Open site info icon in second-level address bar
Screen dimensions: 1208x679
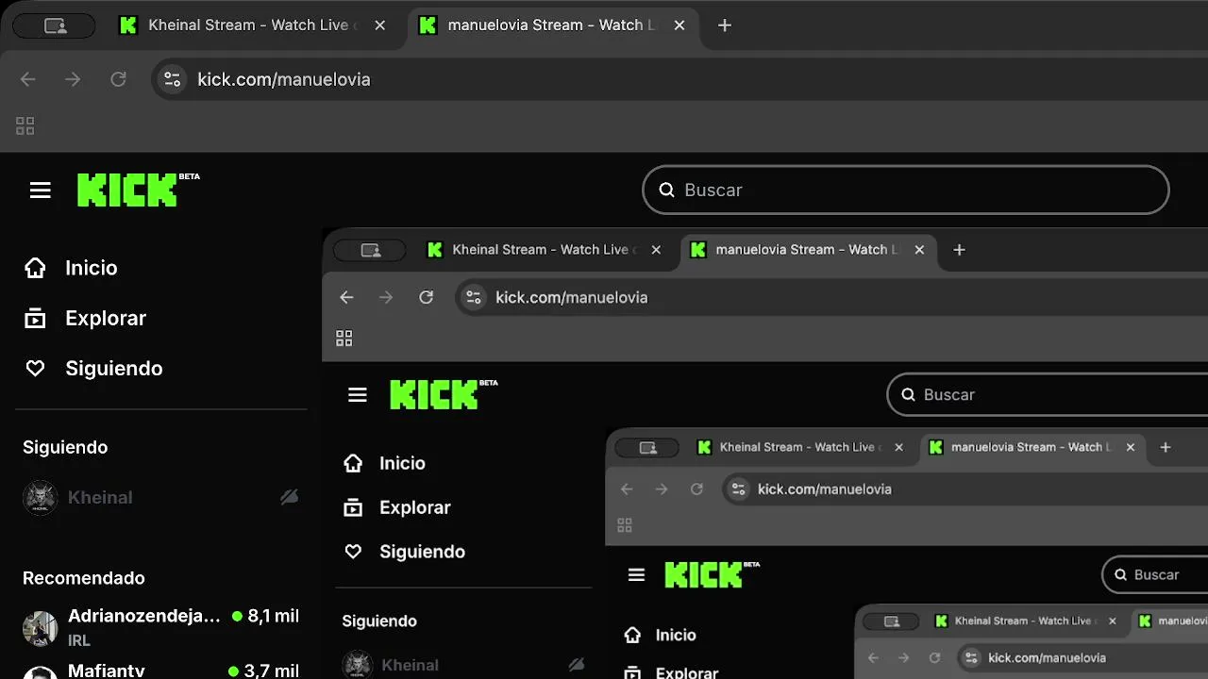click(474, 297)
